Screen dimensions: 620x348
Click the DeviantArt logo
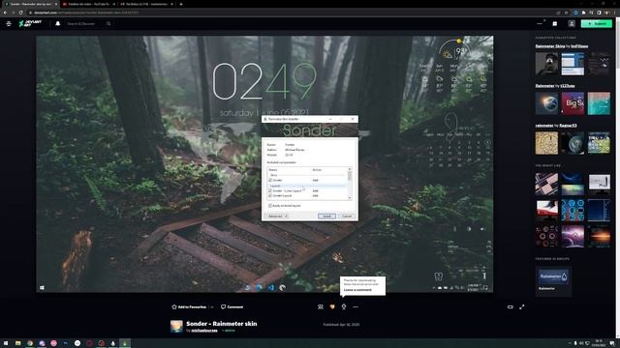[30, 23]
